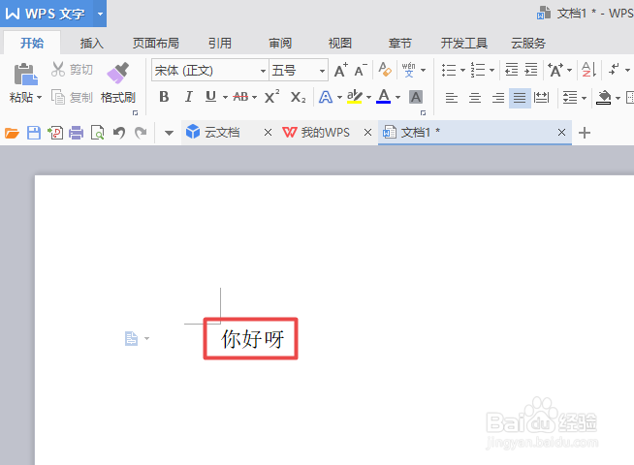Apply superscript X² formatting
The height and width of the screenshot is (465, 634).
pyautogui.click(x=271, y=97)
